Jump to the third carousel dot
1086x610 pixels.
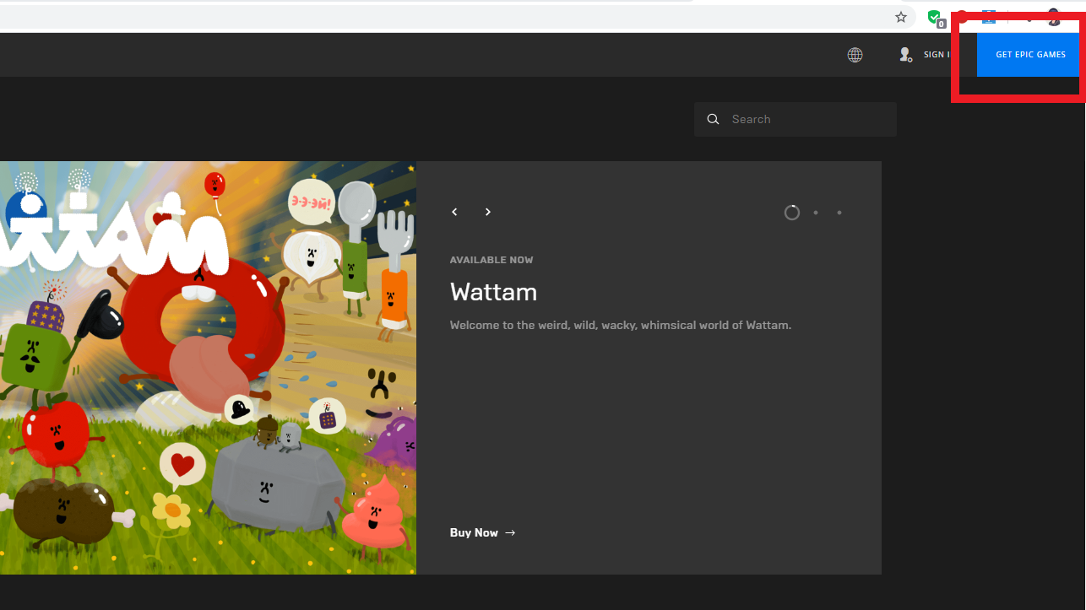click(x=839, y=213)
